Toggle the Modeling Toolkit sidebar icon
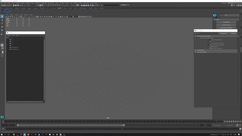Viewport: 242px width, 136px height. pos(232,5)
